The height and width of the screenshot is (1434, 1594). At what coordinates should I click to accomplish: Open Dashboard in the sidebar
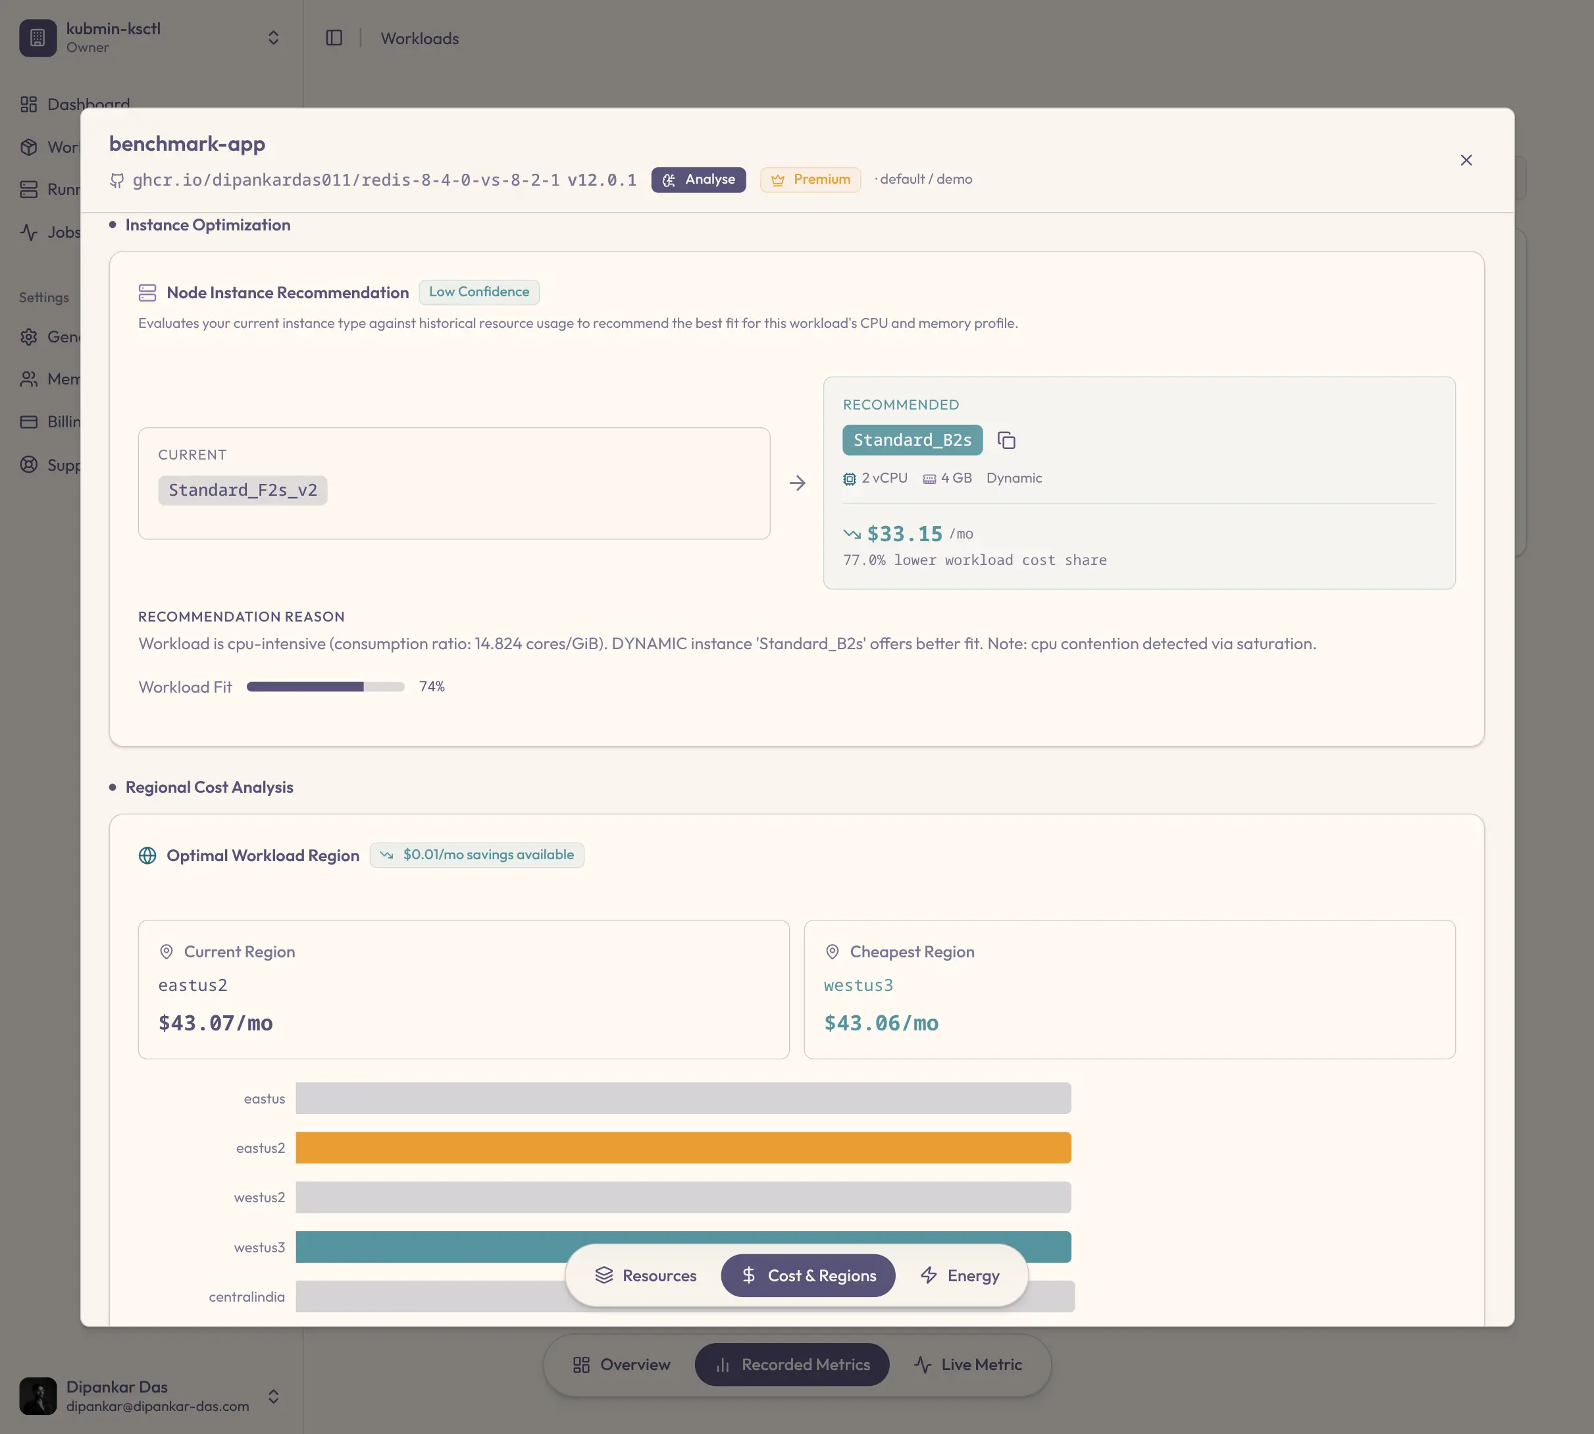[x=88, y=104]
